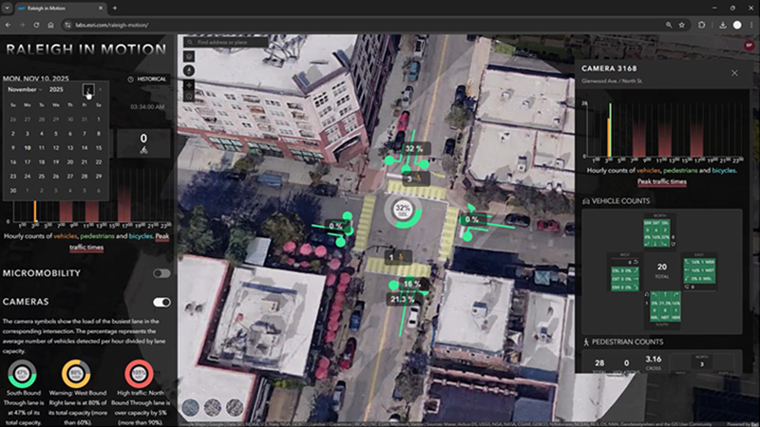Screen dimensions: 760x427
Task: Open the browser three-dot menu
Action: 751,25
